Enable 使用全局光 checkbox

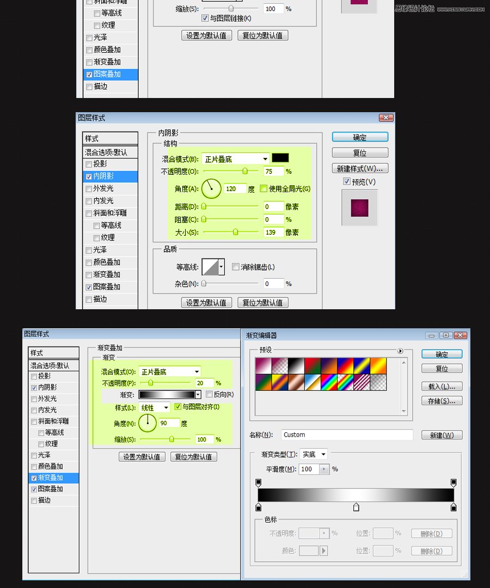click(x=264, y=188)
